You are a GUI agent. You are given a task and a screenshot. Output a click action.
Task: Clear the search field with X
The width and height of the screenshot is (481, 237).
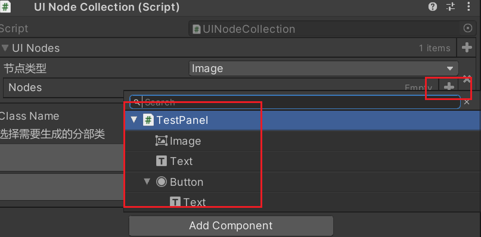tap(467, 102)
